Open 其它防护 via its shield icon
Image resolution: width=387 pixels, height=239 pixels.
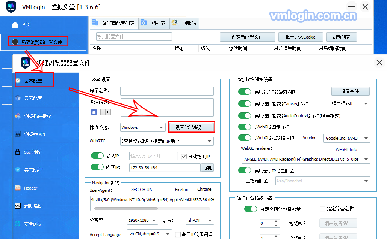pyautogui.click(x=18, y=170)
